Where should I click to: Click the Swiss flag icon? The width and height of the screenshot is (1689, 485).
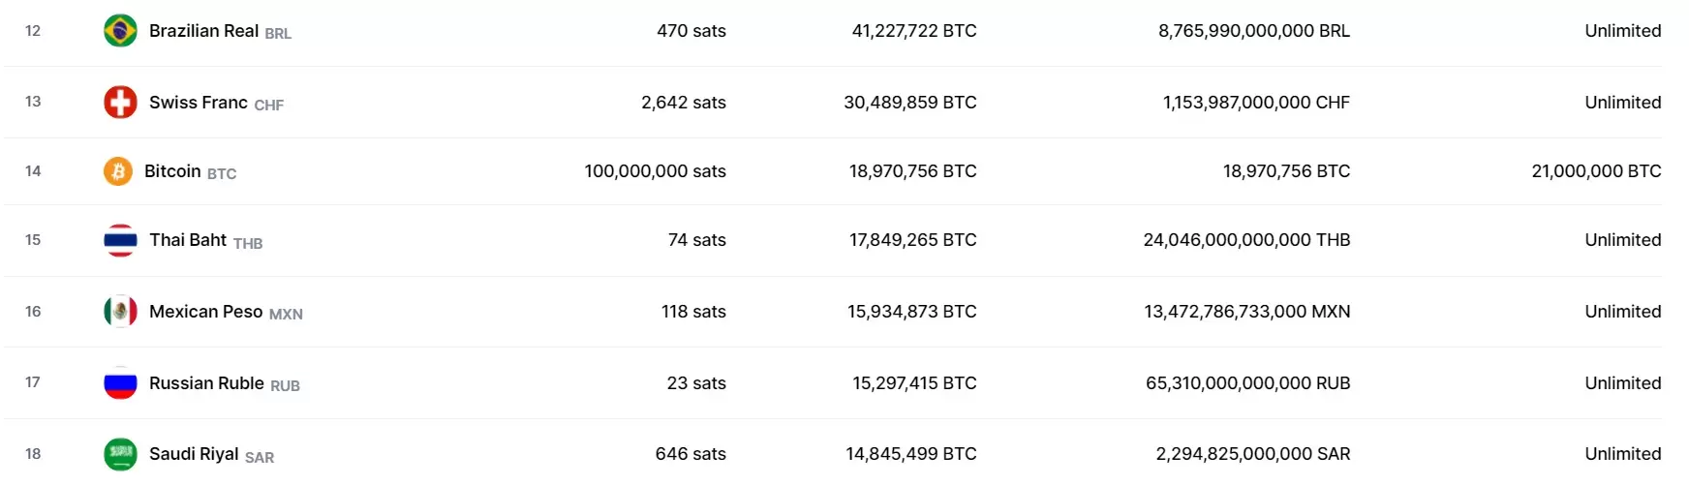pyautogui.click(x=120, y=103)
